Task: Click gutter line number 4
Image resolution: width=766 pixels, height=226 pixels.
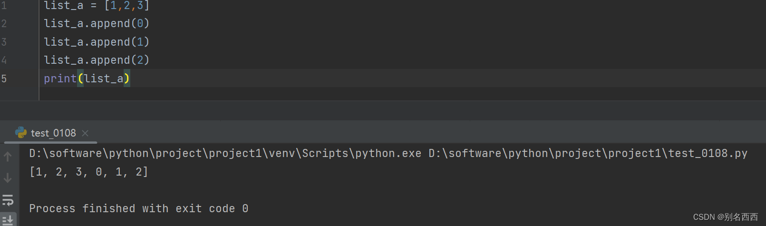Action: pos(4,60)
